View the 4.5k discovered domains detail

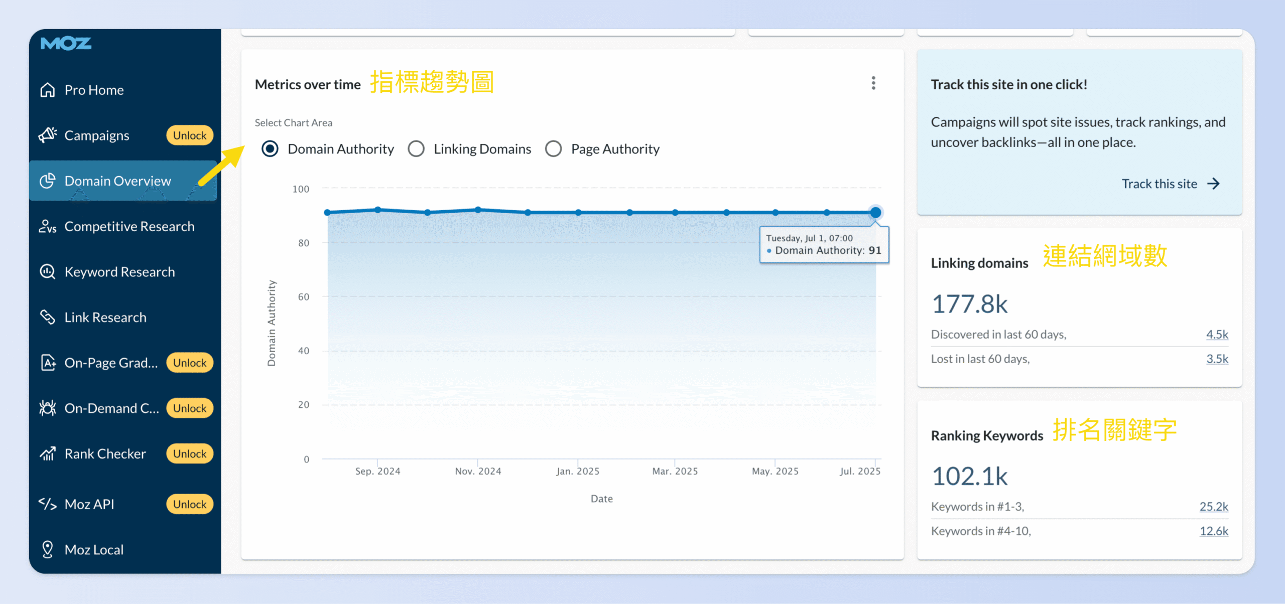pos(1217,334)
